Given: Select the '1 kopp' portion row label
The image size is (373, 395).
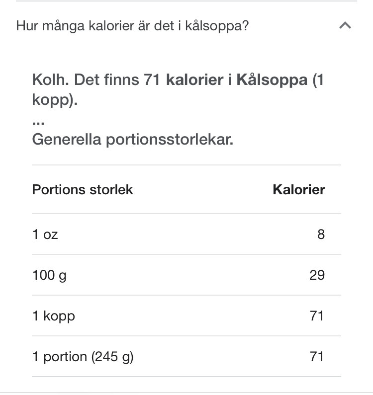Looking at the screenshot, I should [54, 316].
